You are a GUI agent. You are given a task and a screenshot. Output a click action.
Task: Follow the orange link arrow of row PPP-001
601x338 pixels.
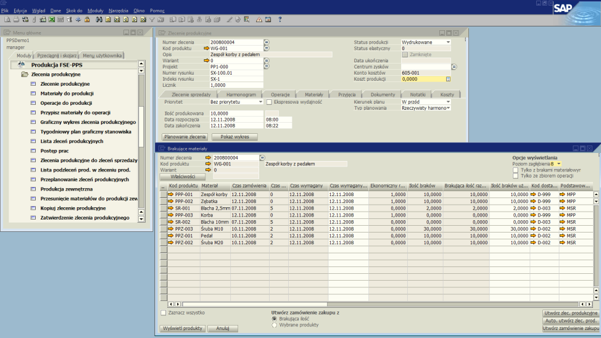(171, 194)
